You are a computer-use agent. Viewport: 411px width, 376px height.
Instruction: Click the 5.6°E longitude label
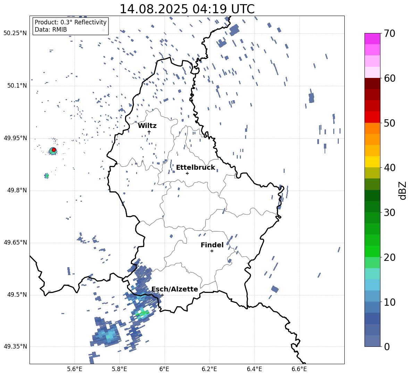tap(75, 369)
